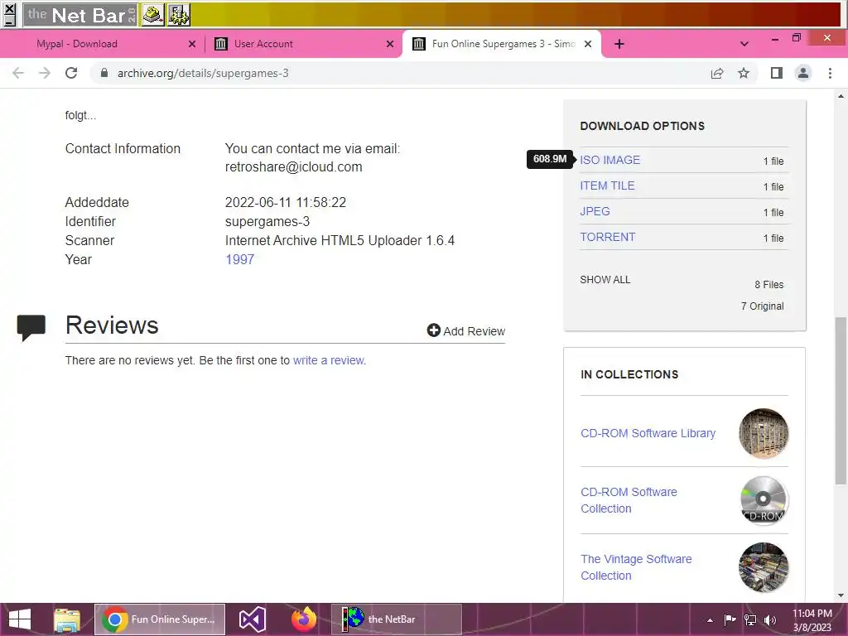Image resolution: width=848 pixels, height=636 pixels.
Task: Show all download files
Action: (x=605, y=280)
